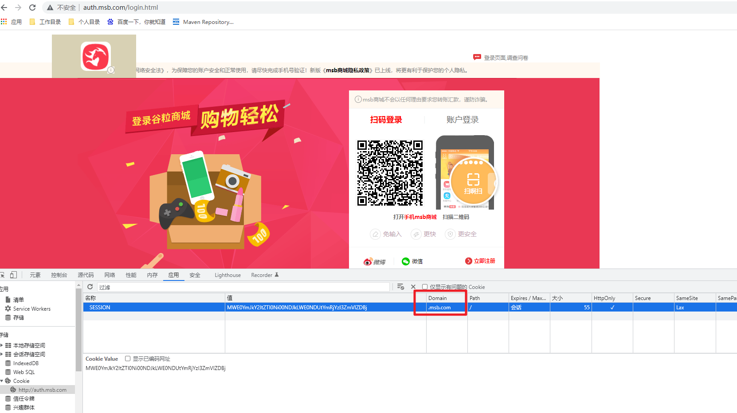Click the sidebar vertical scrollbar

click(78, 330)
